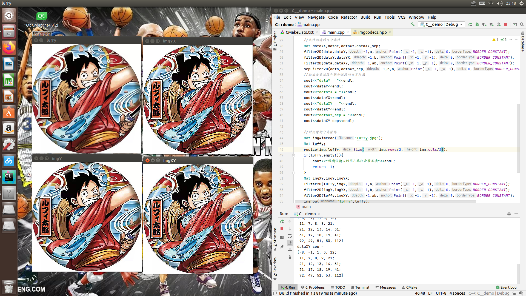
Task: Open the Navigate menu
Action: coord(316,17)
